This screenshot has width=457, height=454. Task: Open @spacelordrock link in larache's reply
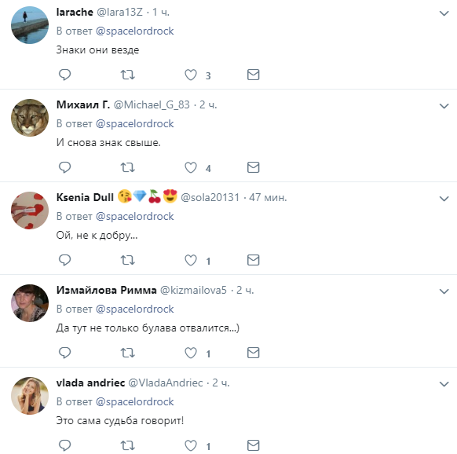(x=134, y=31)
